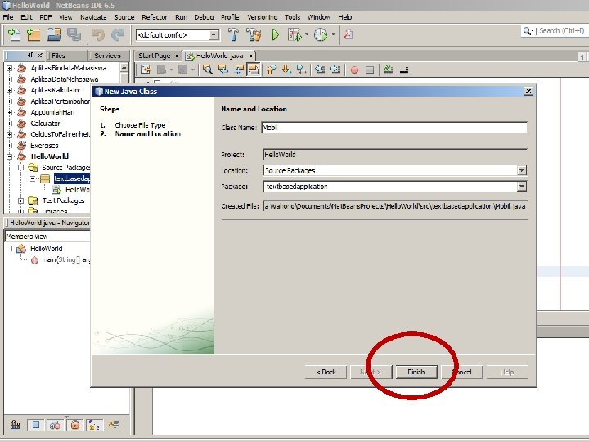589x442 pixels.
Task: Click the Toggle Bookmark editor icon
Action: (301, 70)
